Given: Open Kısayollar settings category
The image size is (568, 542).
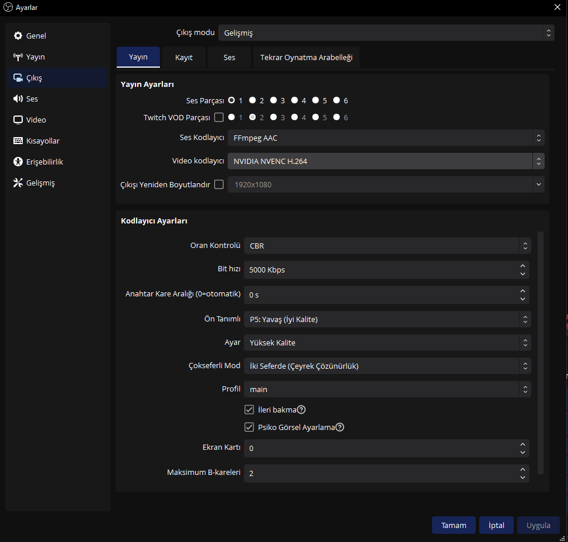Looking at the screenshot, I should [x=58, y=141].
